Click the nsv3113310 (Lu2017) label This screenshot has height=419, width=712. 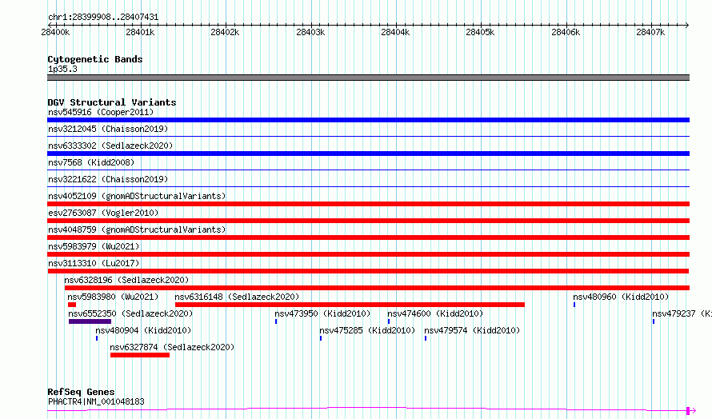[94, 263]
